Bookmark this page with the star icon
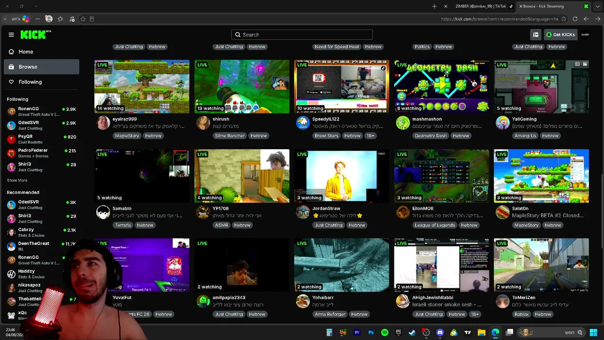This screenshot has width=604, height=340. [x=83, y=19]
